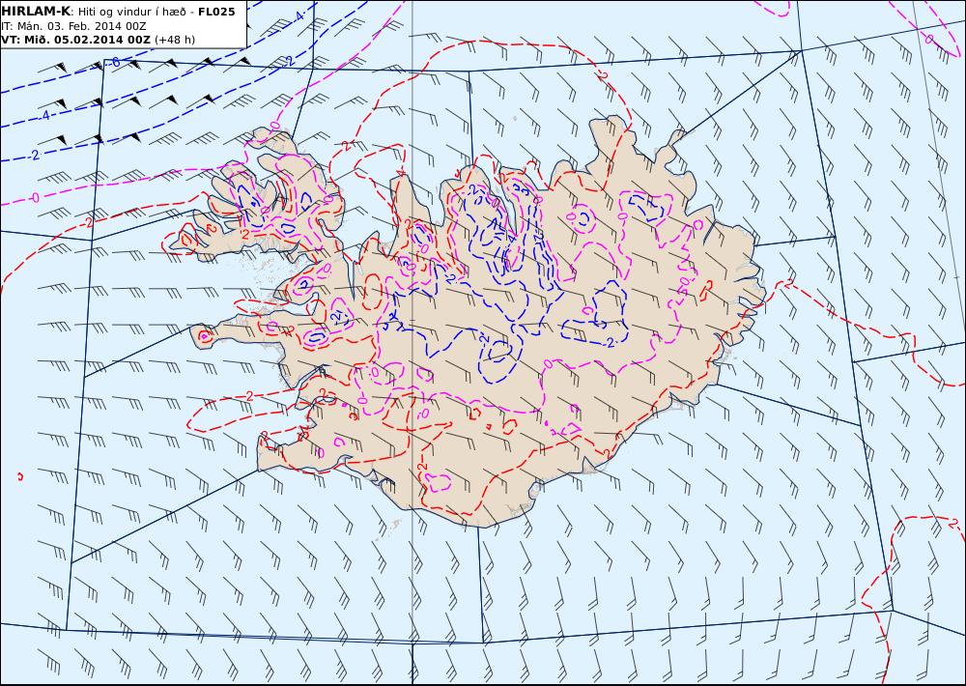The width and height of the screenshot is (966, 686).
Task: Click the FL025 flight level label
Action: (216, 12)
